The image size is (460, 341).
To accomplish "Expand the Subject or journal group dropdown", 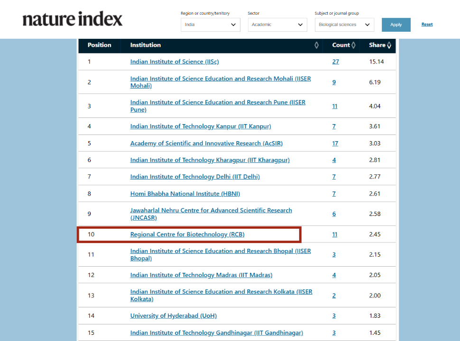I will coord(344,25).
